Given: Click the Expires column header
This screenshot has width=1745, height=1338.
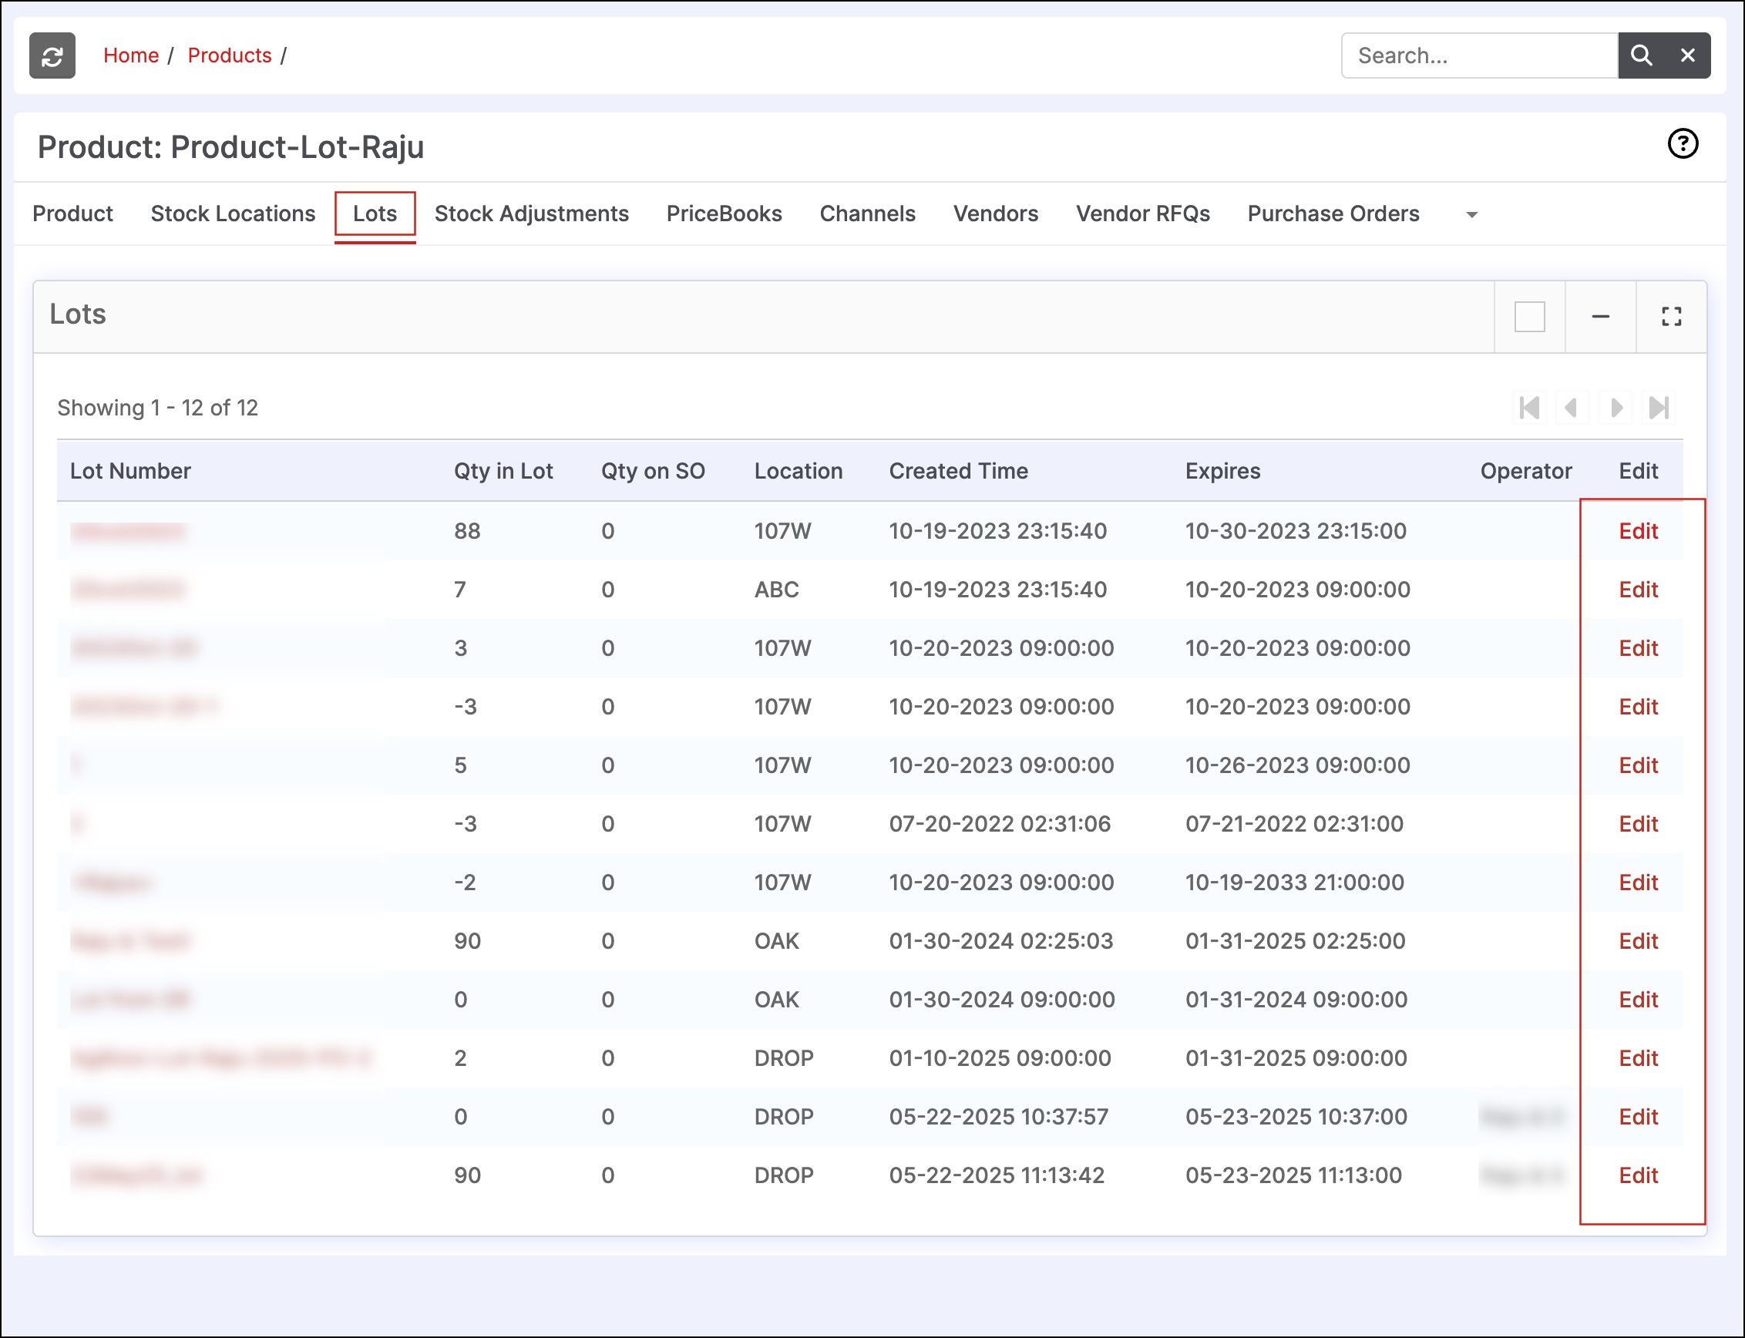Looking at the screenshot, I should click(1222, 471).
